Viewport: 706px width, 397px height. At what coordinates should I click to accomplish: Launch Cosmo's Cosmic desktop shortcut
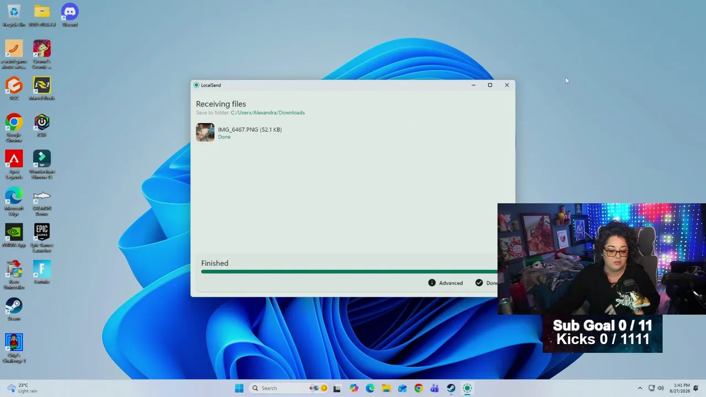pyautogui.click(x=42, y=55)
